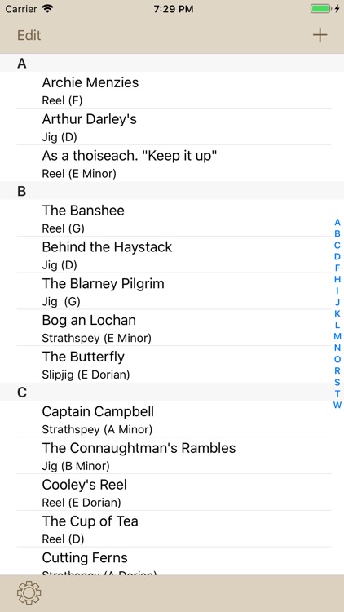
Task: Select Cooley's Reel
Action: (x=172, y=493)
